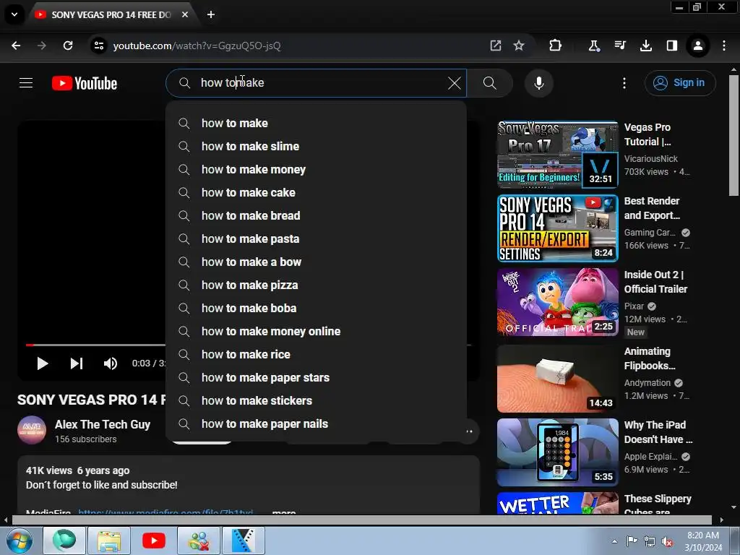Play the video
Image resolution: width=740 pixels, height=555 pixels.
[43, 363]
